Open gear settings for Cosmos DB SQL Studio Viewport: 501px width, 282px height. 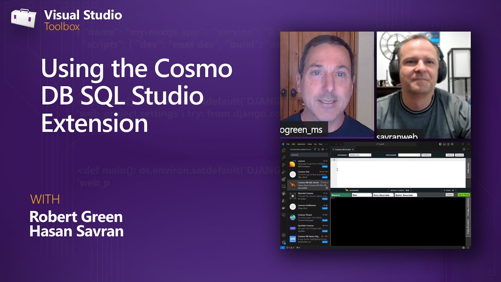click(x=328, y=188)
